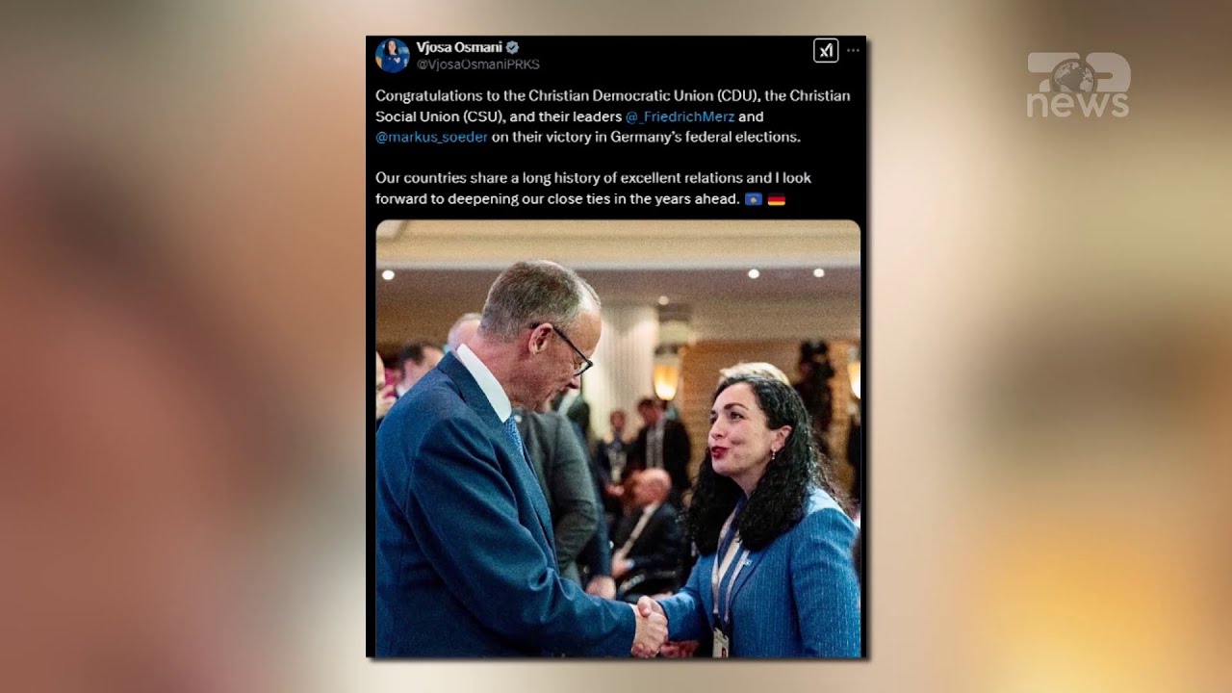Open the Grok icon on the tweet
Viewport: 1232px width, 693px height.
tap(826, 50)
